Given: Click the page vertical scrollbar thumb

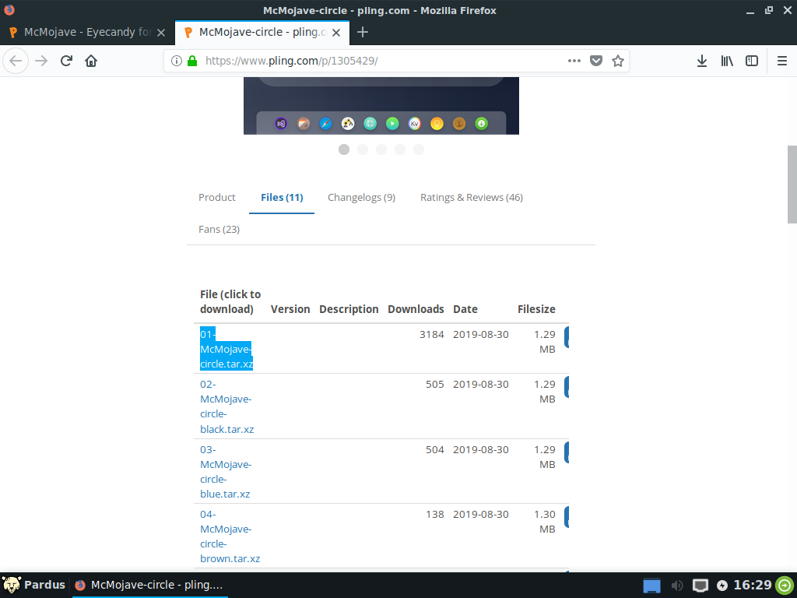Looking at the screenshot, I should (792, 184).
